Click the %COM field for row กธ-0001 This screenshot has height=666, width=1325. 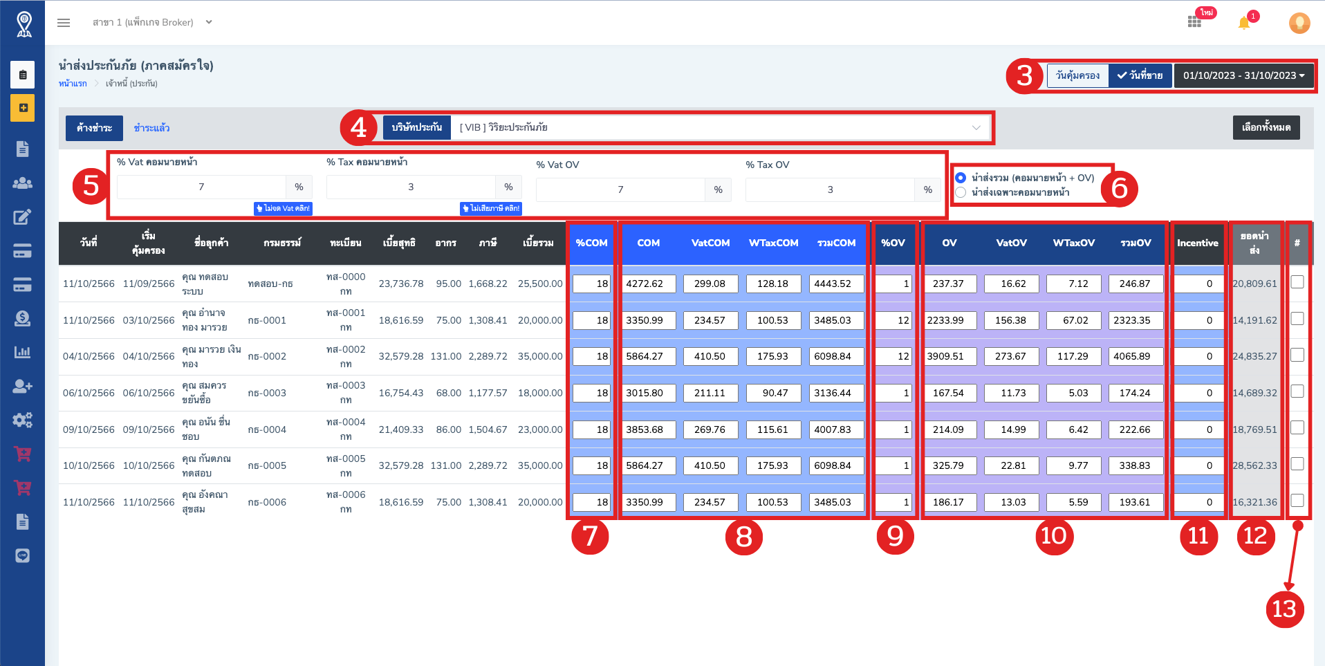pyautogui.click(x=591, y=320)
